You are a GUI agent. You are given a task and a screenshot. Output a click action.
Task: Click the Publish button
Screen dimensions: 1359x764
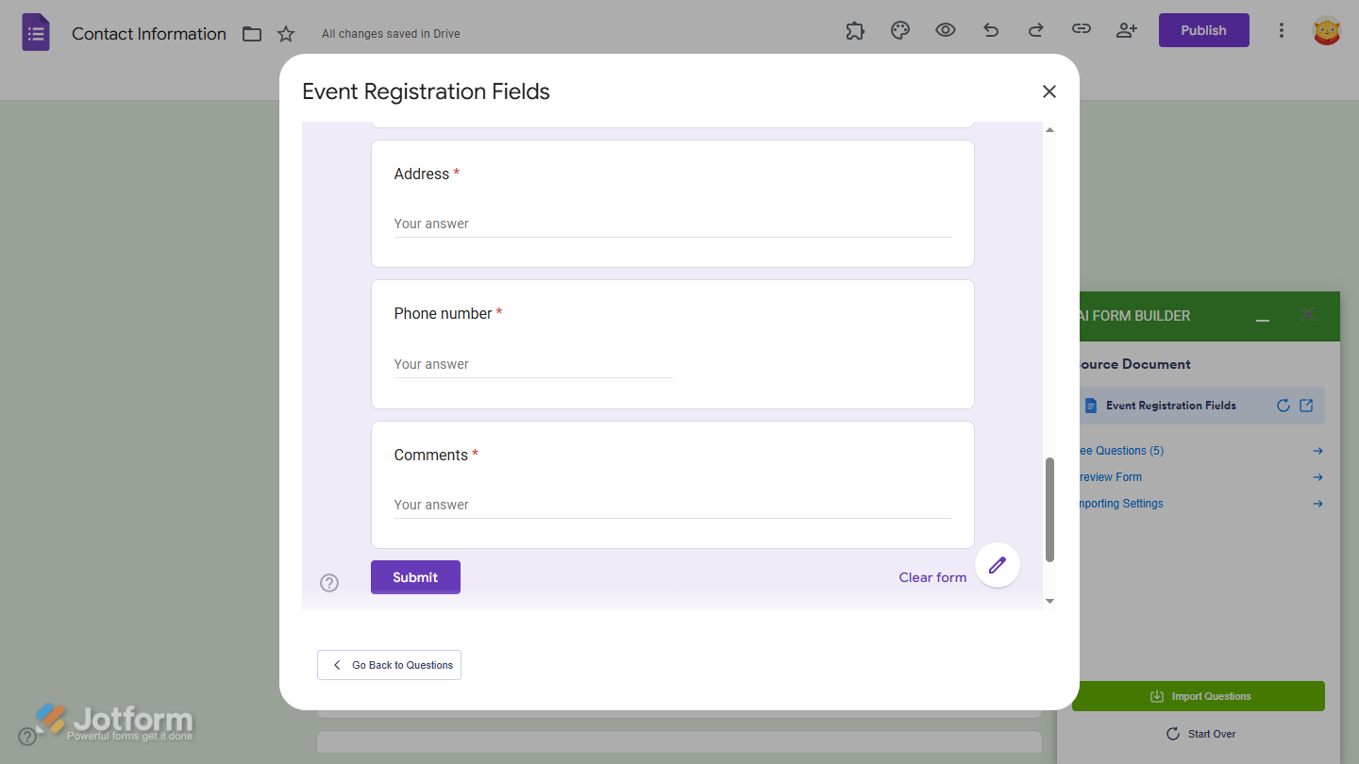(1203, 29)
